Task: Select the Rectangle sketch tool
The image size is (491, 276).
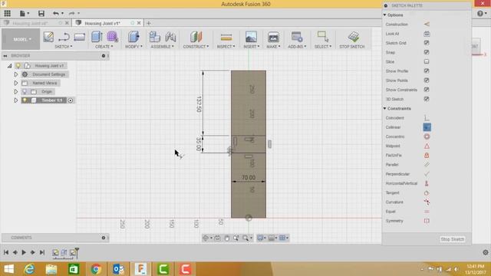Action: (x=80, y=37)
